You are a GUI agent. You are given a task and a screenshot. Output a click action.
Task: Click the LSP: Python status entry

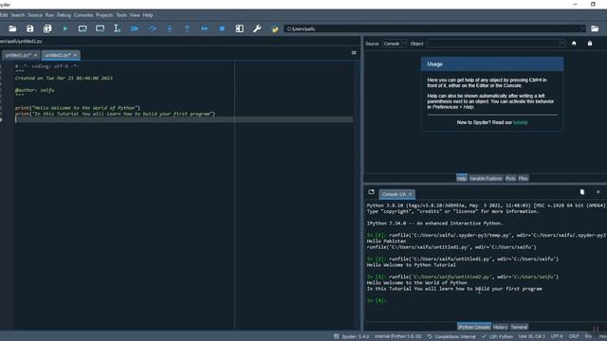(x=497, y=337)
